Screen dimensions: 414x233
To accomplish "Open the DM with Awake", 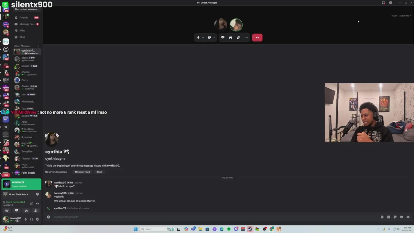I will click(27, 87).
